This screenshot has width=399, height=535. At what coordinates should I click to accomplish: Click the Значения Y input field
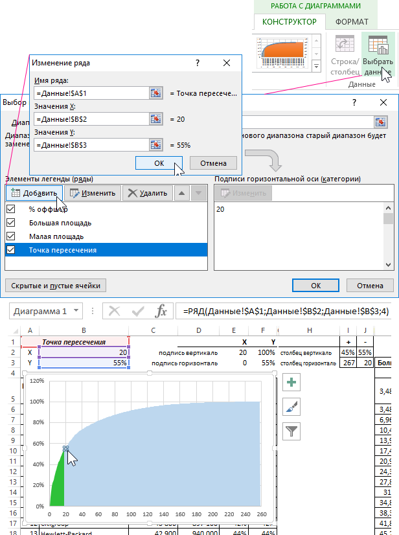(x=91, y=145)
